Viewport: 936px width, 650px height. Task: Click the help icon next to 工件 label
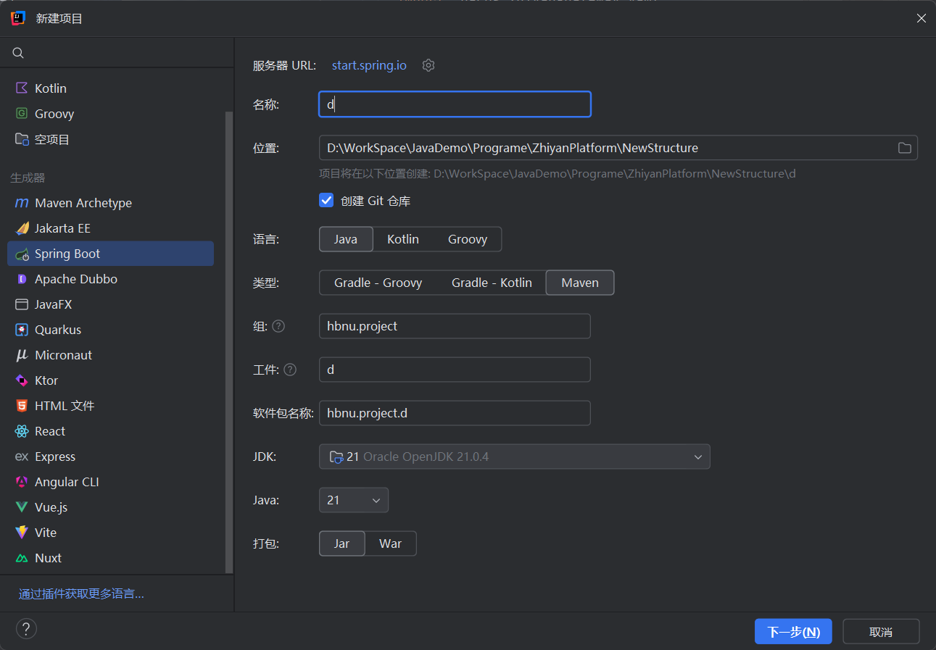290,370
